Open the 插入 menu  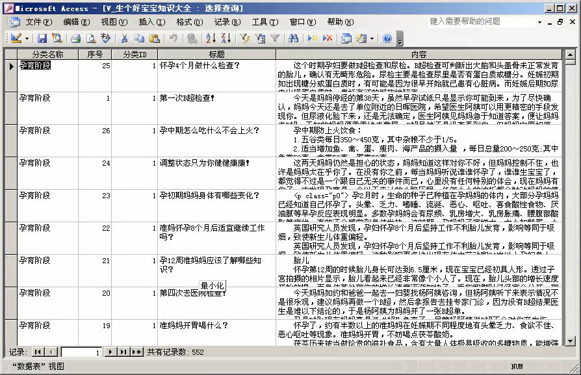tap(152, 22)
